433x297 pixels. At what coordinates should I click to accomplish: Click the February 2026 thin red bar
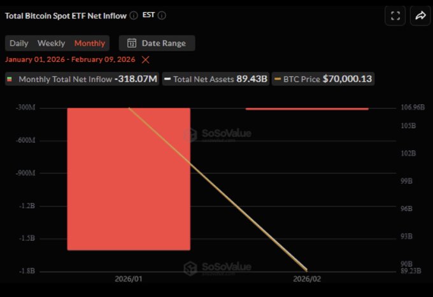306,109
